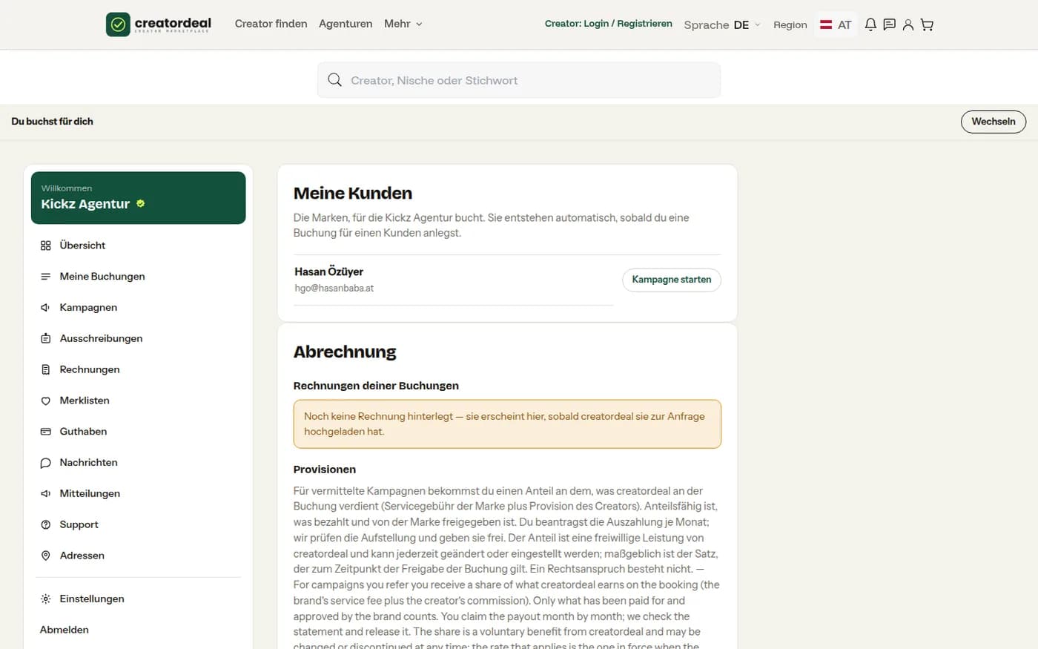Click the Rechnungen deiner Buchungen subheading
1038x649 pixels.
pyautogui.click(x=376, y=386)
